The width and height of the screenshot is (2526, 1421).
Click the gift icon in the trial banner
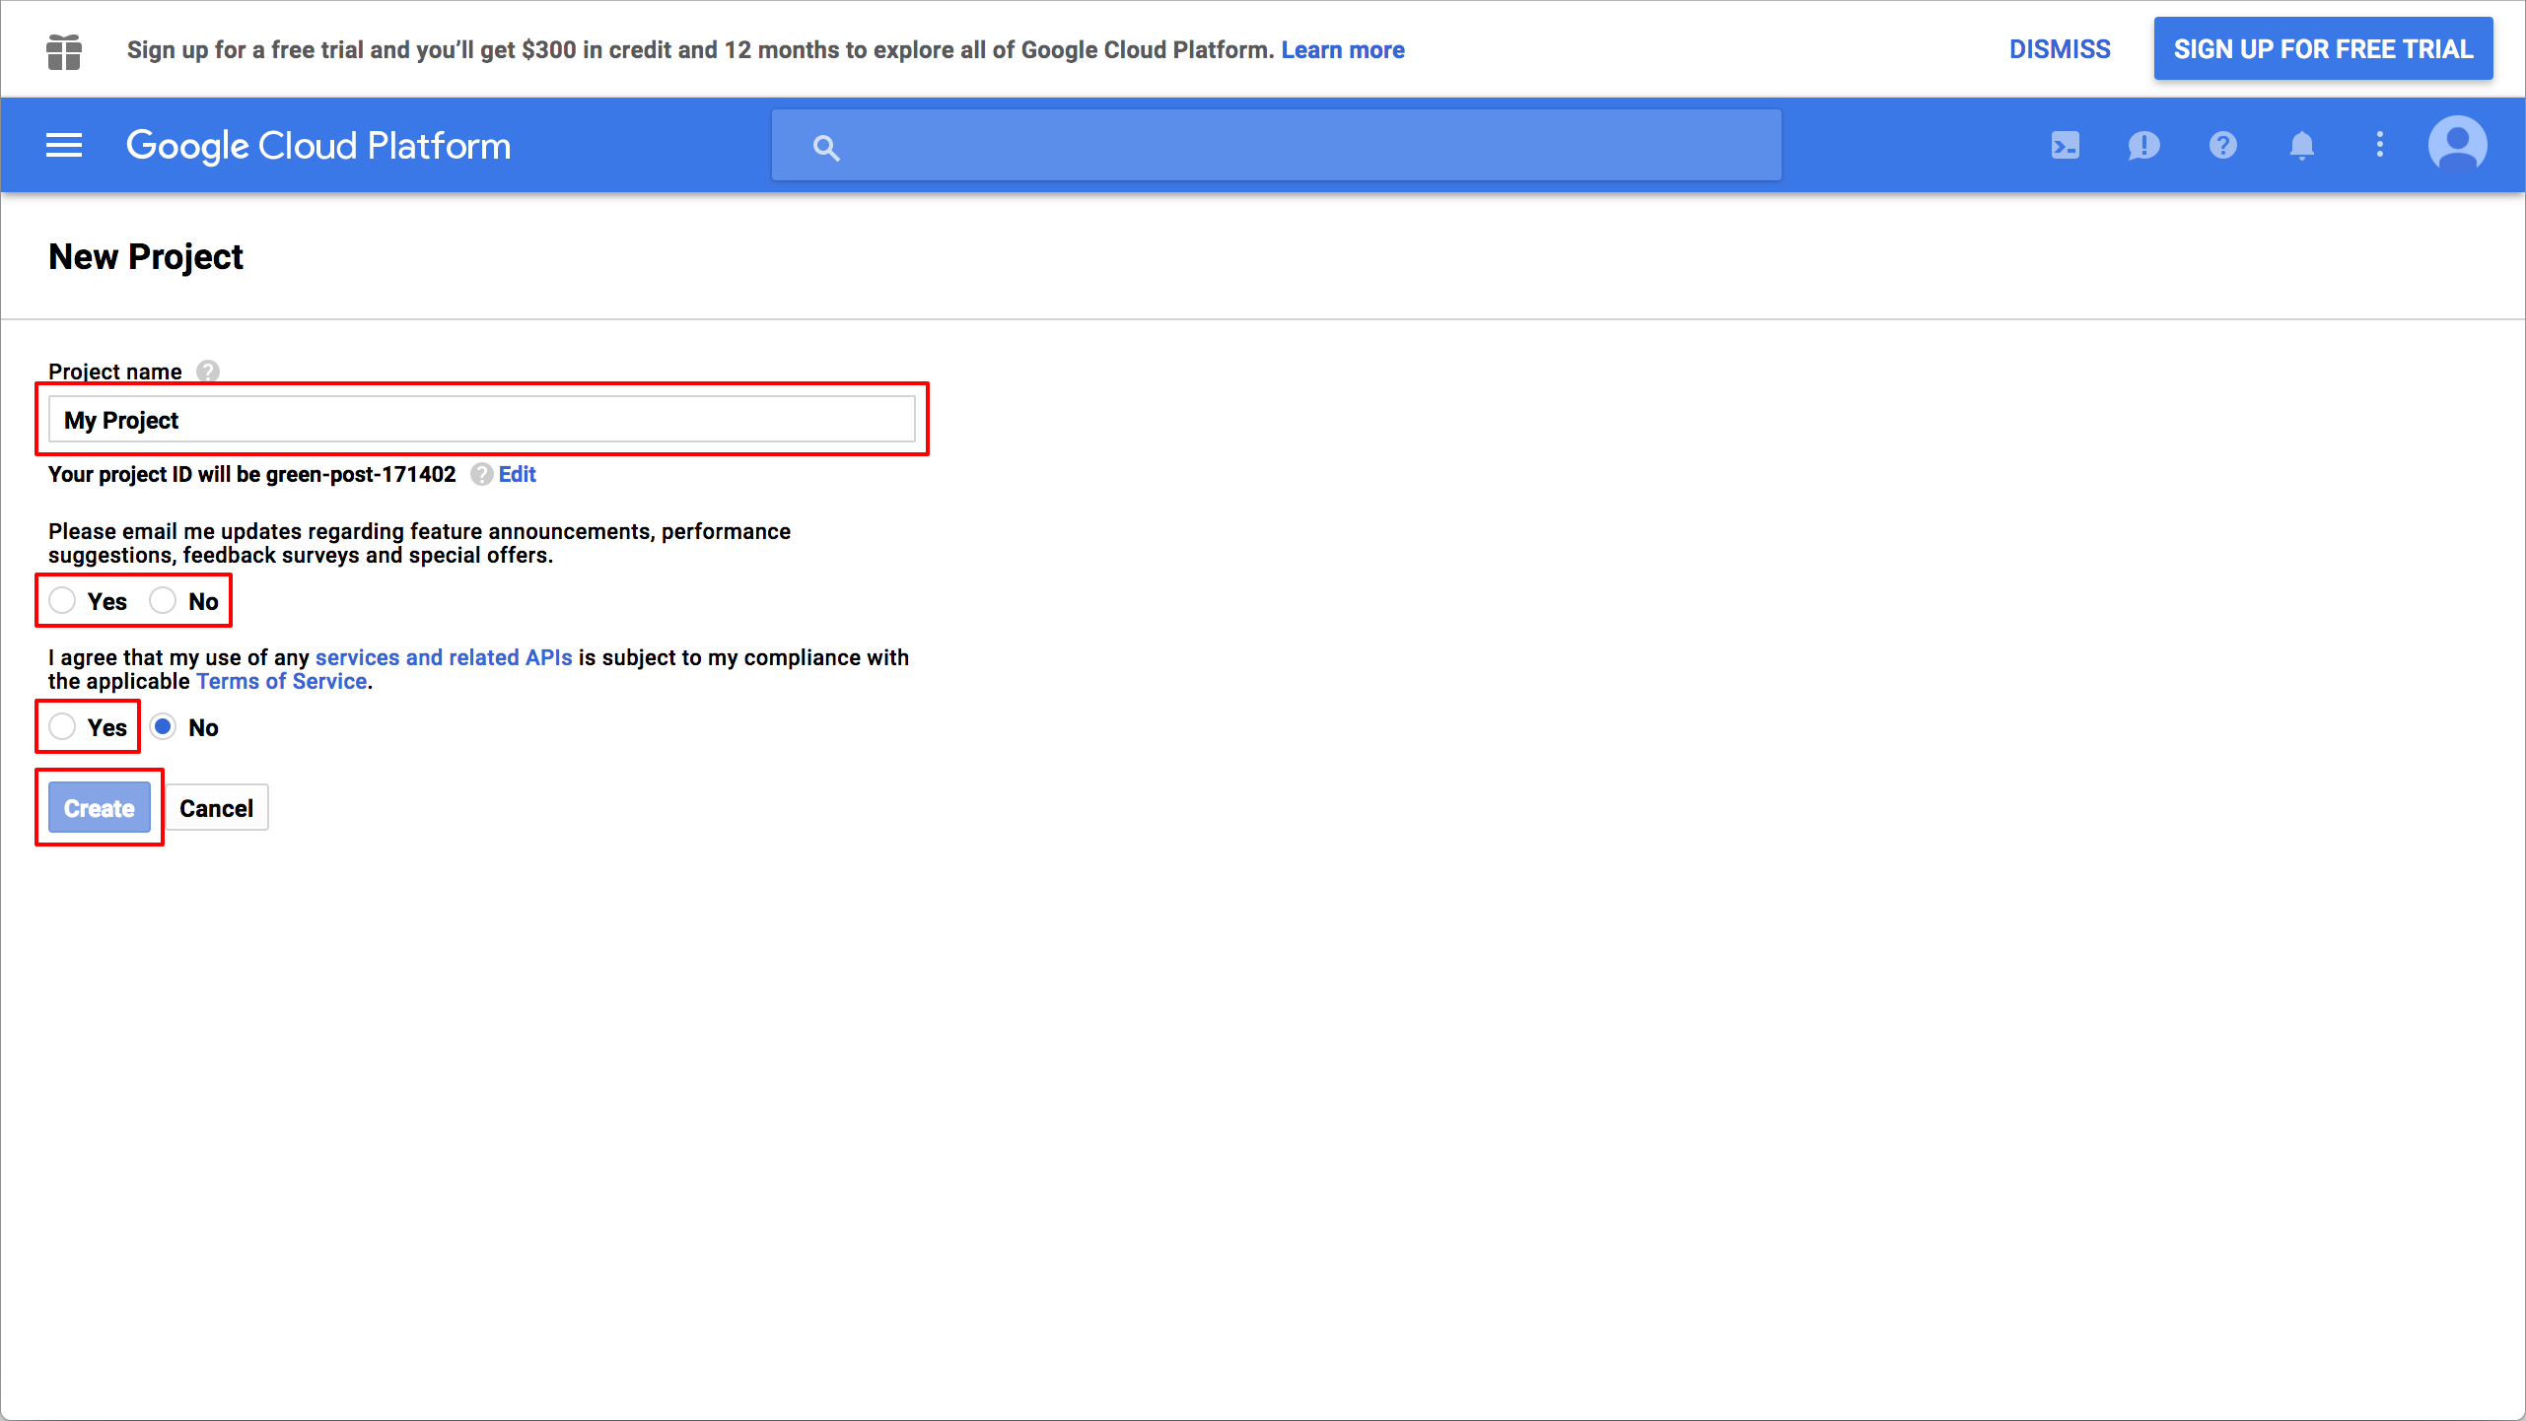point(64,51)
